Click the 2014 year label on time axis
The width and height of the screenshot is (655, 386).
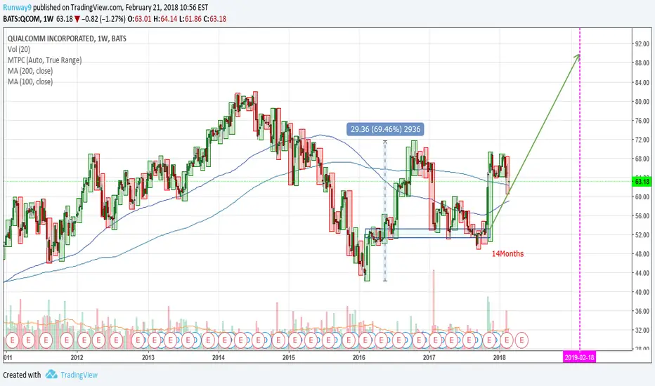219,358
